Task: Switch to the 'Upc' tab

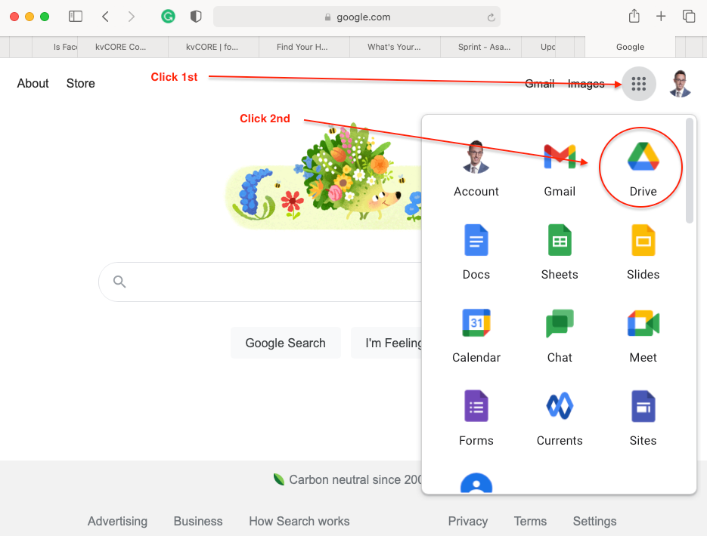Action: [x=538, y=47]
